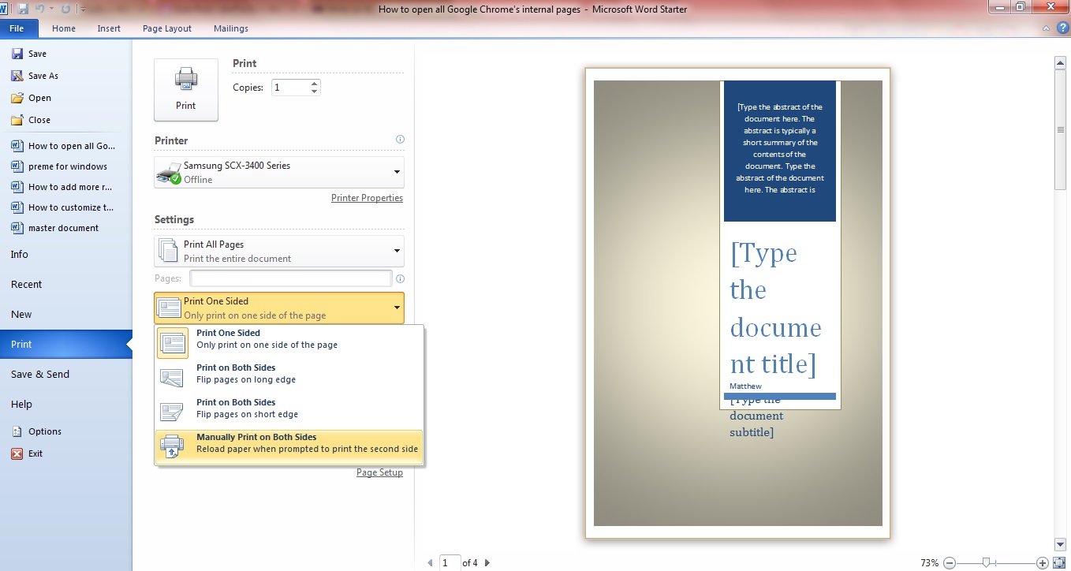Open the Samsung SCX-3400 printer dropdown
The height and width of the screenshot is (571, 1071).
pos(279,172)
